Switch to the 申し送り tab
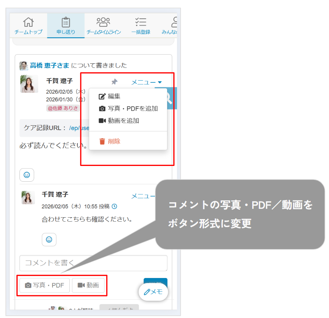329x318 pixels. click(x=66, y=26)
